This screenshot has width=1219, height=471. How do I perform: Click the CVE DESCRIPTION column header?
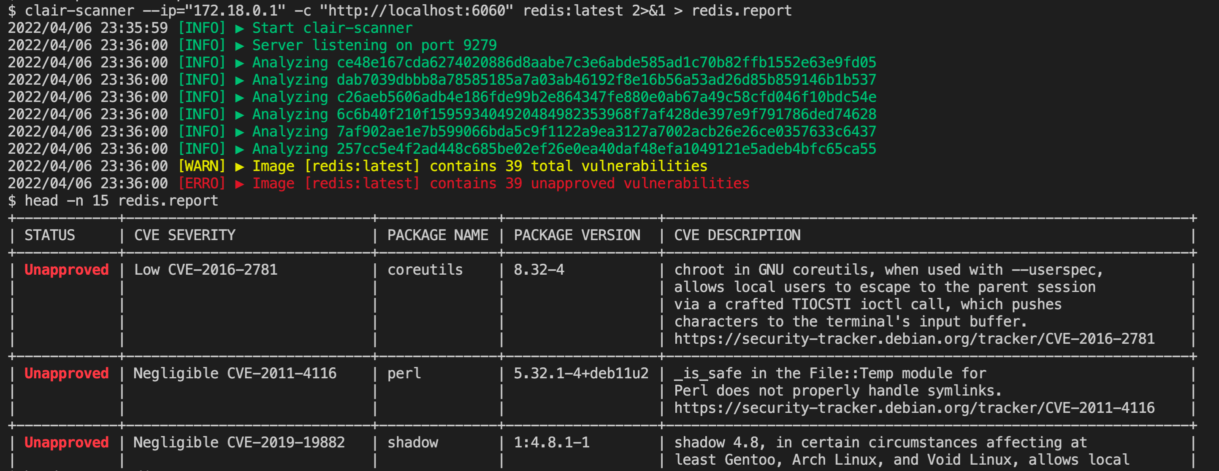(737, 235)
